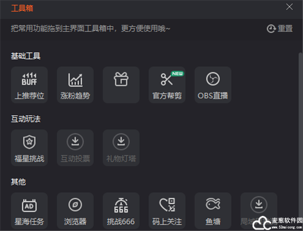Image resolution: width=303 pixels, height=231 pixels.
Task: Open the 官方帮剪 scissors tool
Action: point(167,85)
